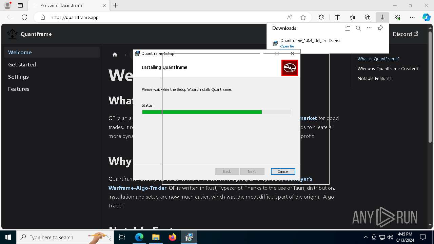Viewport: 434px width, 244px height.
Task: Click the home breadcrumb icon
Action: coord(115,55)
